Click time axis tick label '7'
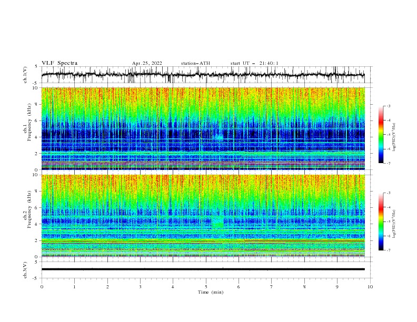Image resolution: width=417 pixels, height=322 pixels. (272, 287)
